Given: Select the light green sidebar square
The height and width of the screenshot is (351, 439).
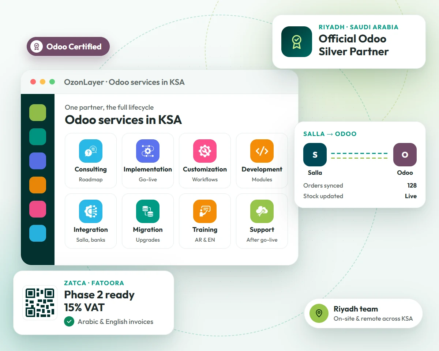Looking at the screenshot, I should pyautogui.click(x=38, y=113).
